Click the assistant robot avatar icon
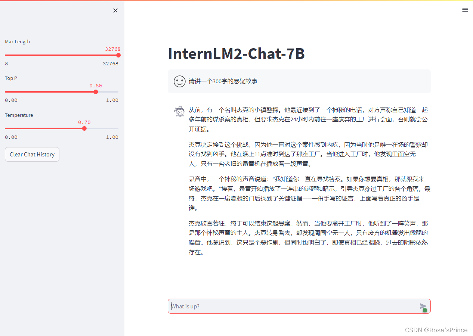 (x=179, y=111)
